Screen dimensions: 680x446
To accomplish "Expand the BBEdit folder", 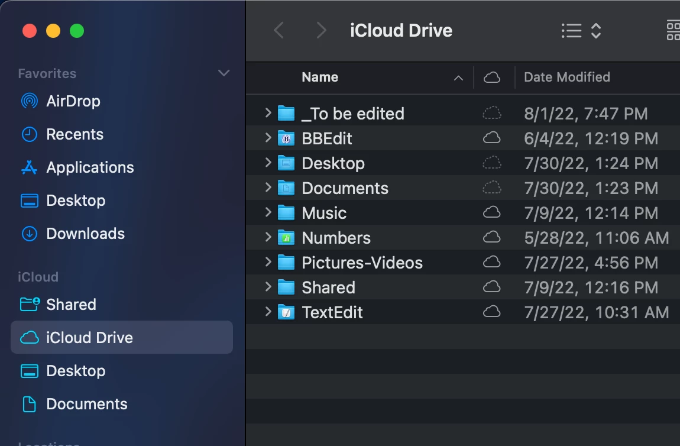I will pos(268,138).
